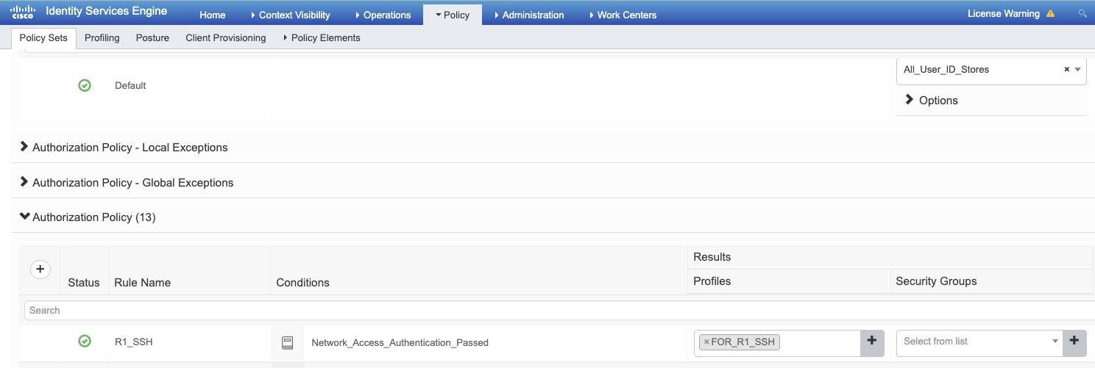Click the search magnifier icon in header

[x=1082, y=14]
